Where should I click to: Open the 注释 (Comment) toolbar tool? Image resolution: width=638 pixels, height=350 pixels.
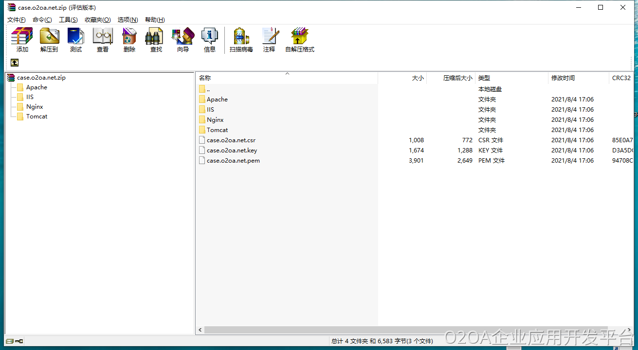(x=269, y=40)
